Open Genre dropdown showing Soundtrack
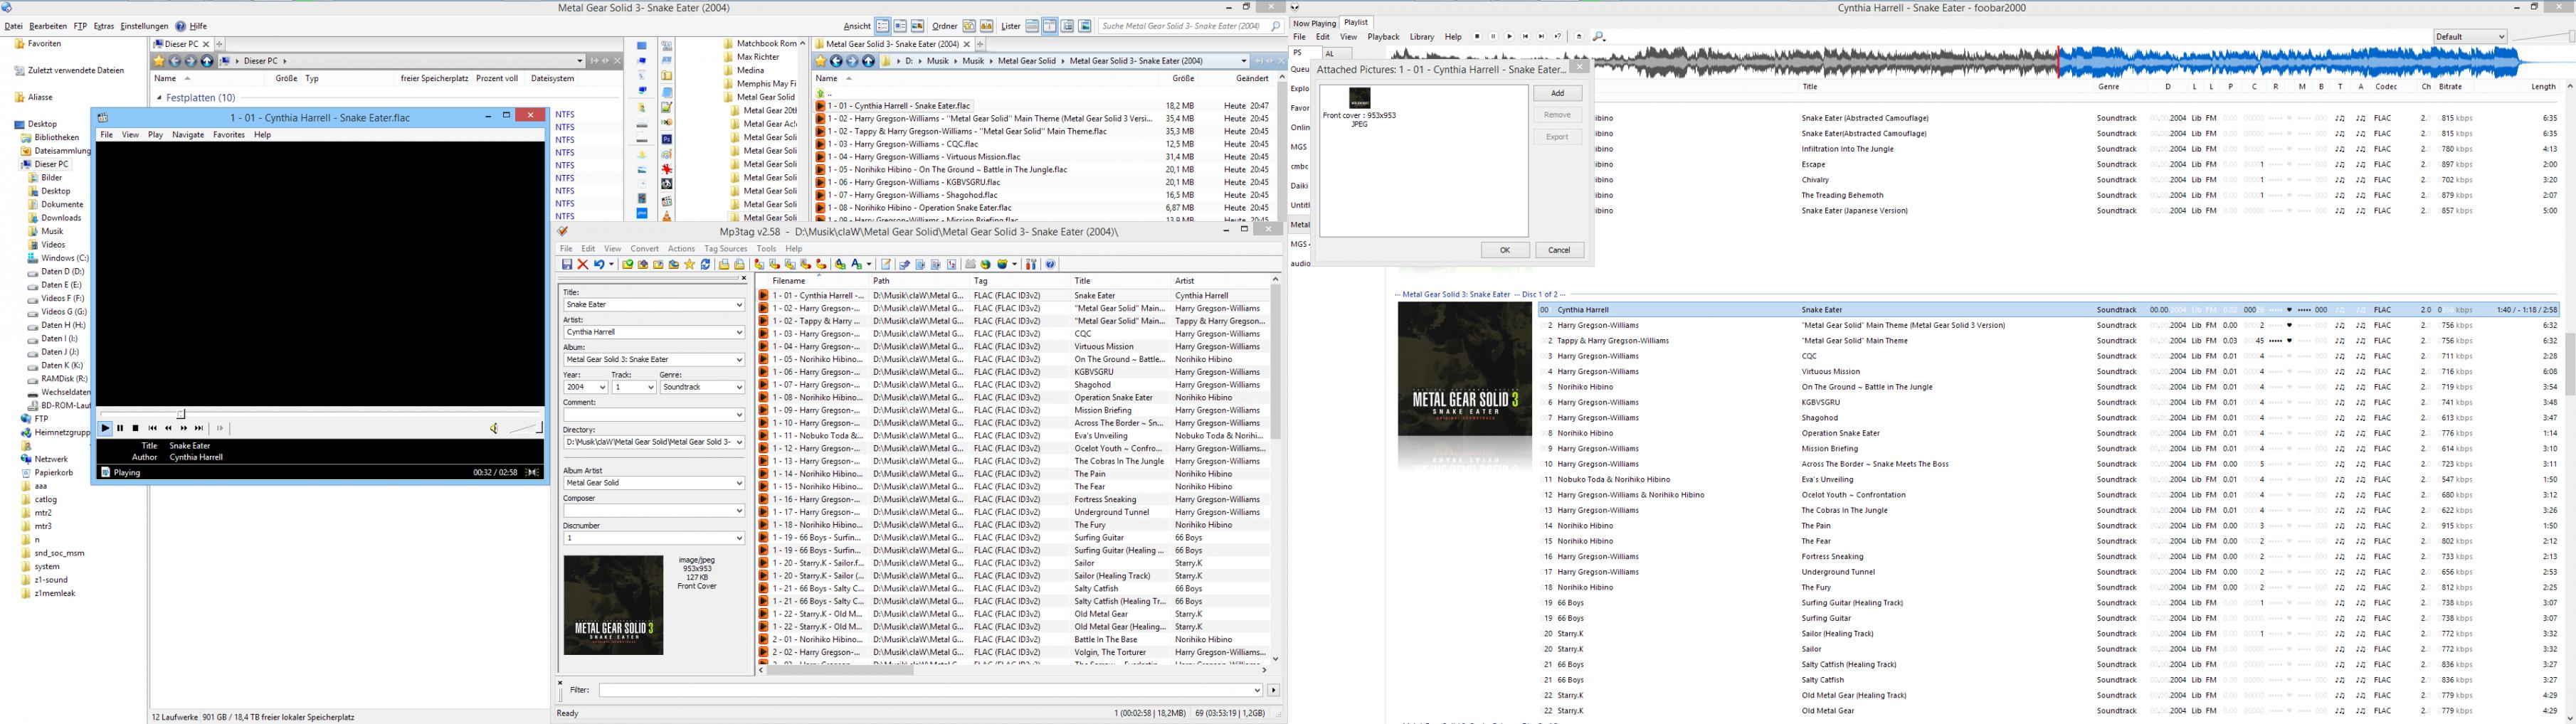 pos(739,387)
